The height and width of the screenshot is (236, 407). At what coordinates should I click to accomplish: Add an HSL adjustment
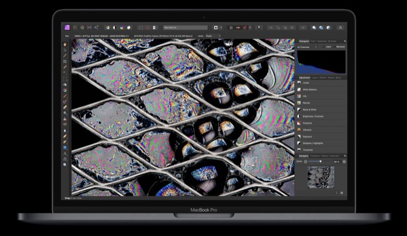pos(321,96)
